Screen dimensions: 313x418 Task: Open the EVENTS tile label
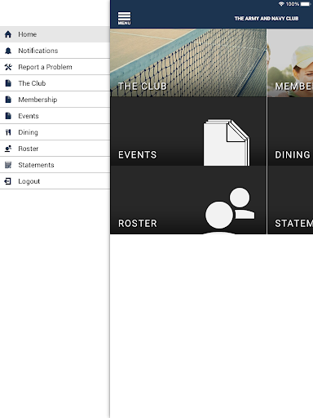click(x=138, y=155)
